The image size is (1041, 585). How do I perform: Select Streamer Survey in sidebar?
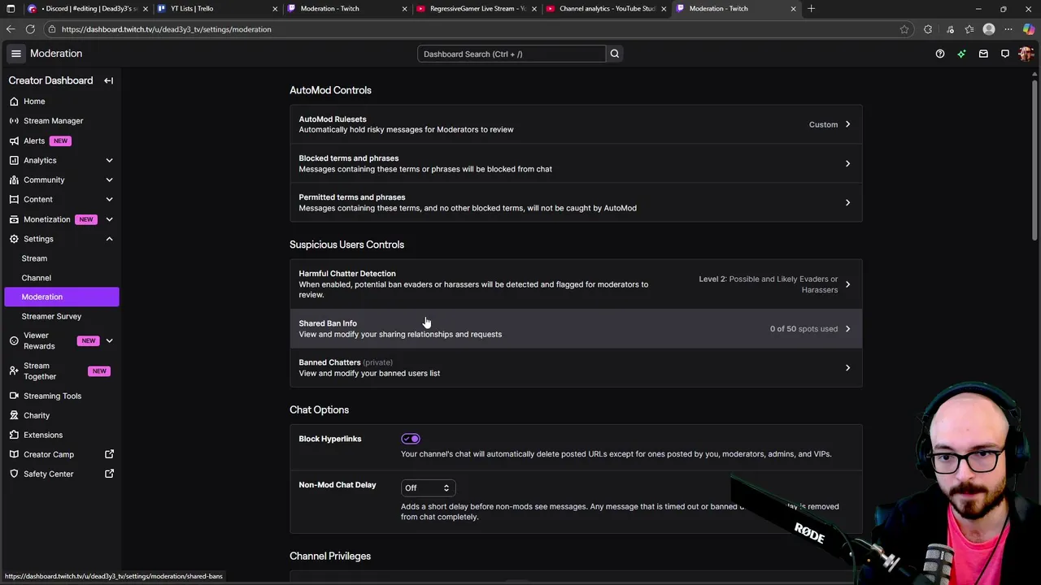pyautogui.click(x=51, y=316)
